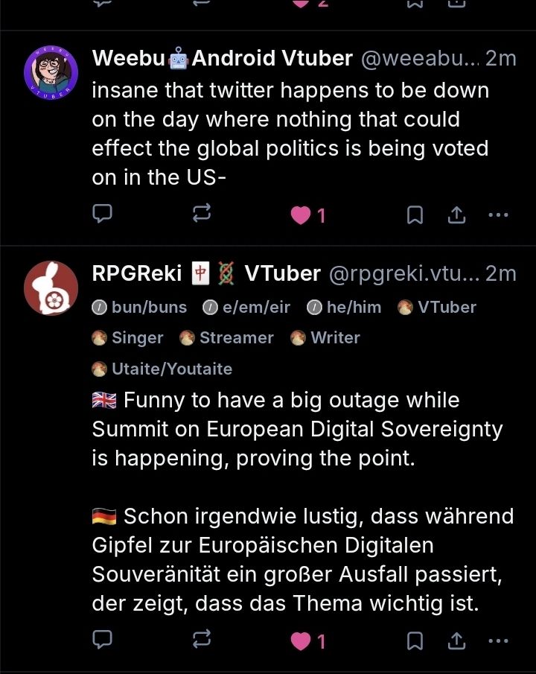Bookmark RPGReki's bilingual post

(x=415, y=639)
